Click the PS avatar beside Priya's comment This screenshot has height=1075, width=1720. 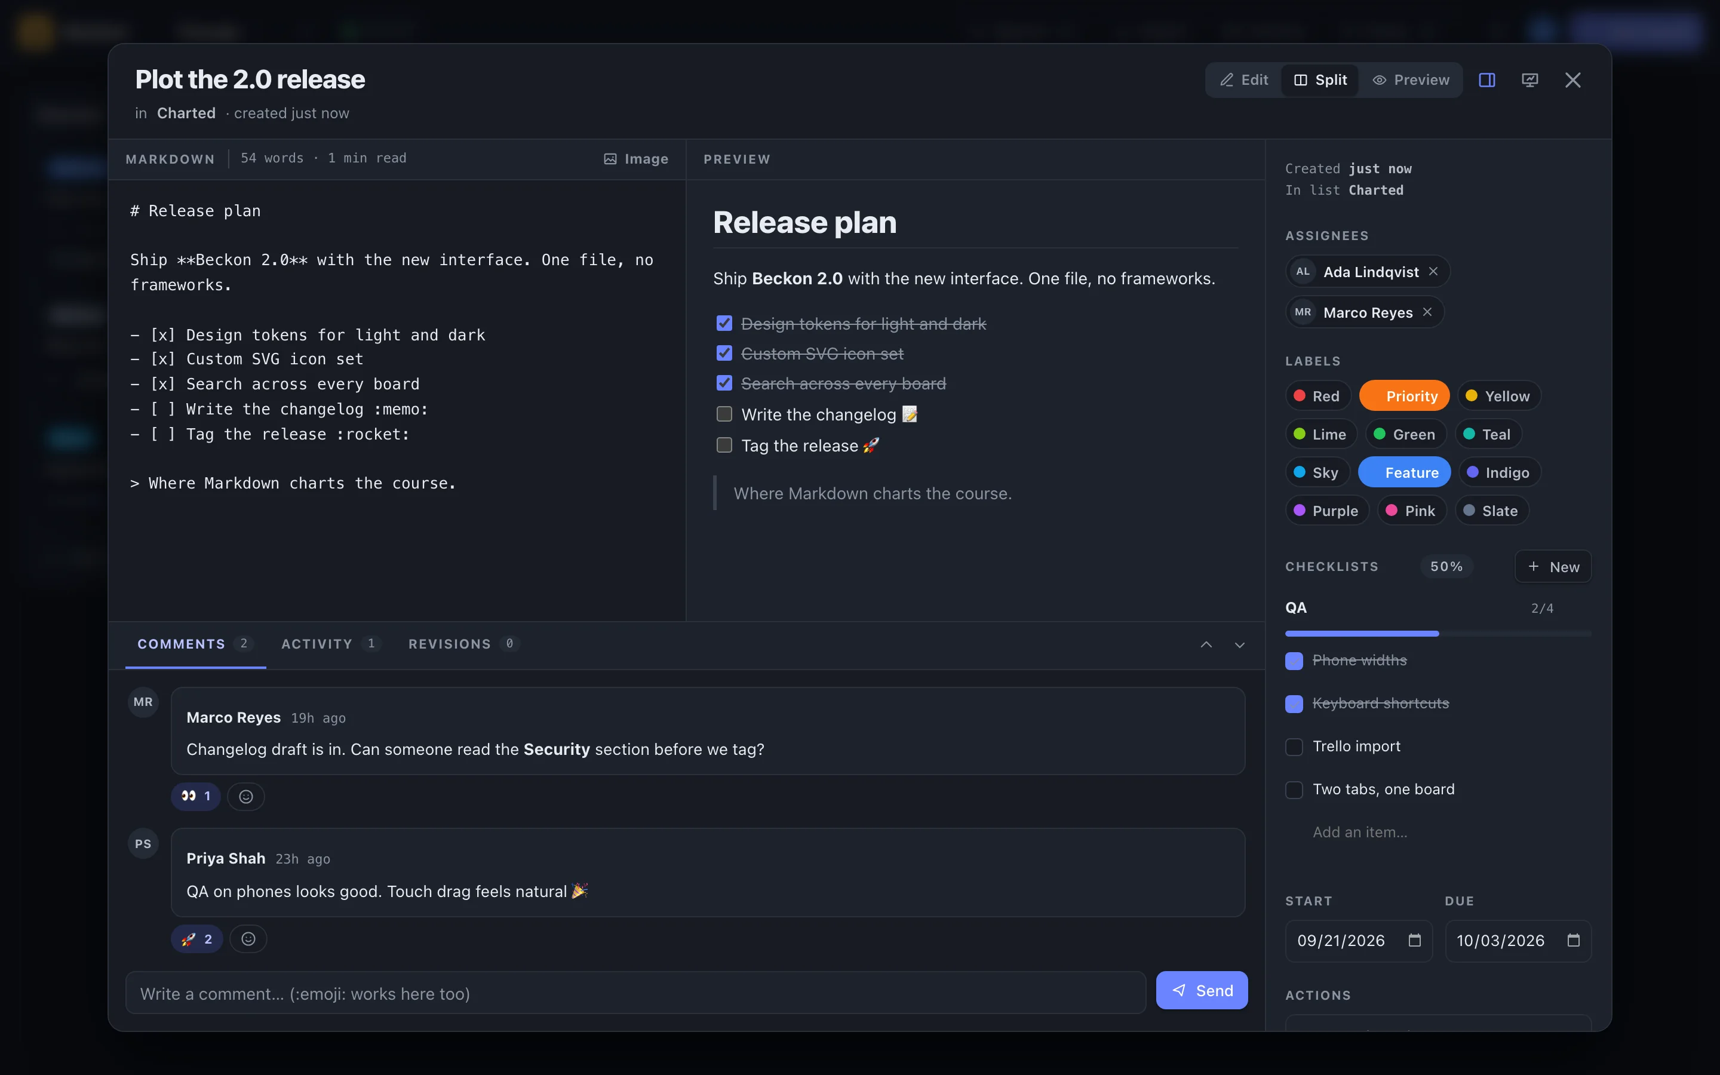click(143, 844)
